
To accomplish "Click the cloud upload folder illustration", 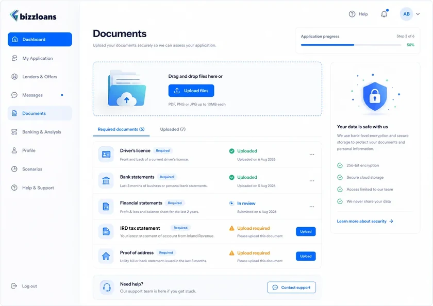I will [x=126, y=88].
